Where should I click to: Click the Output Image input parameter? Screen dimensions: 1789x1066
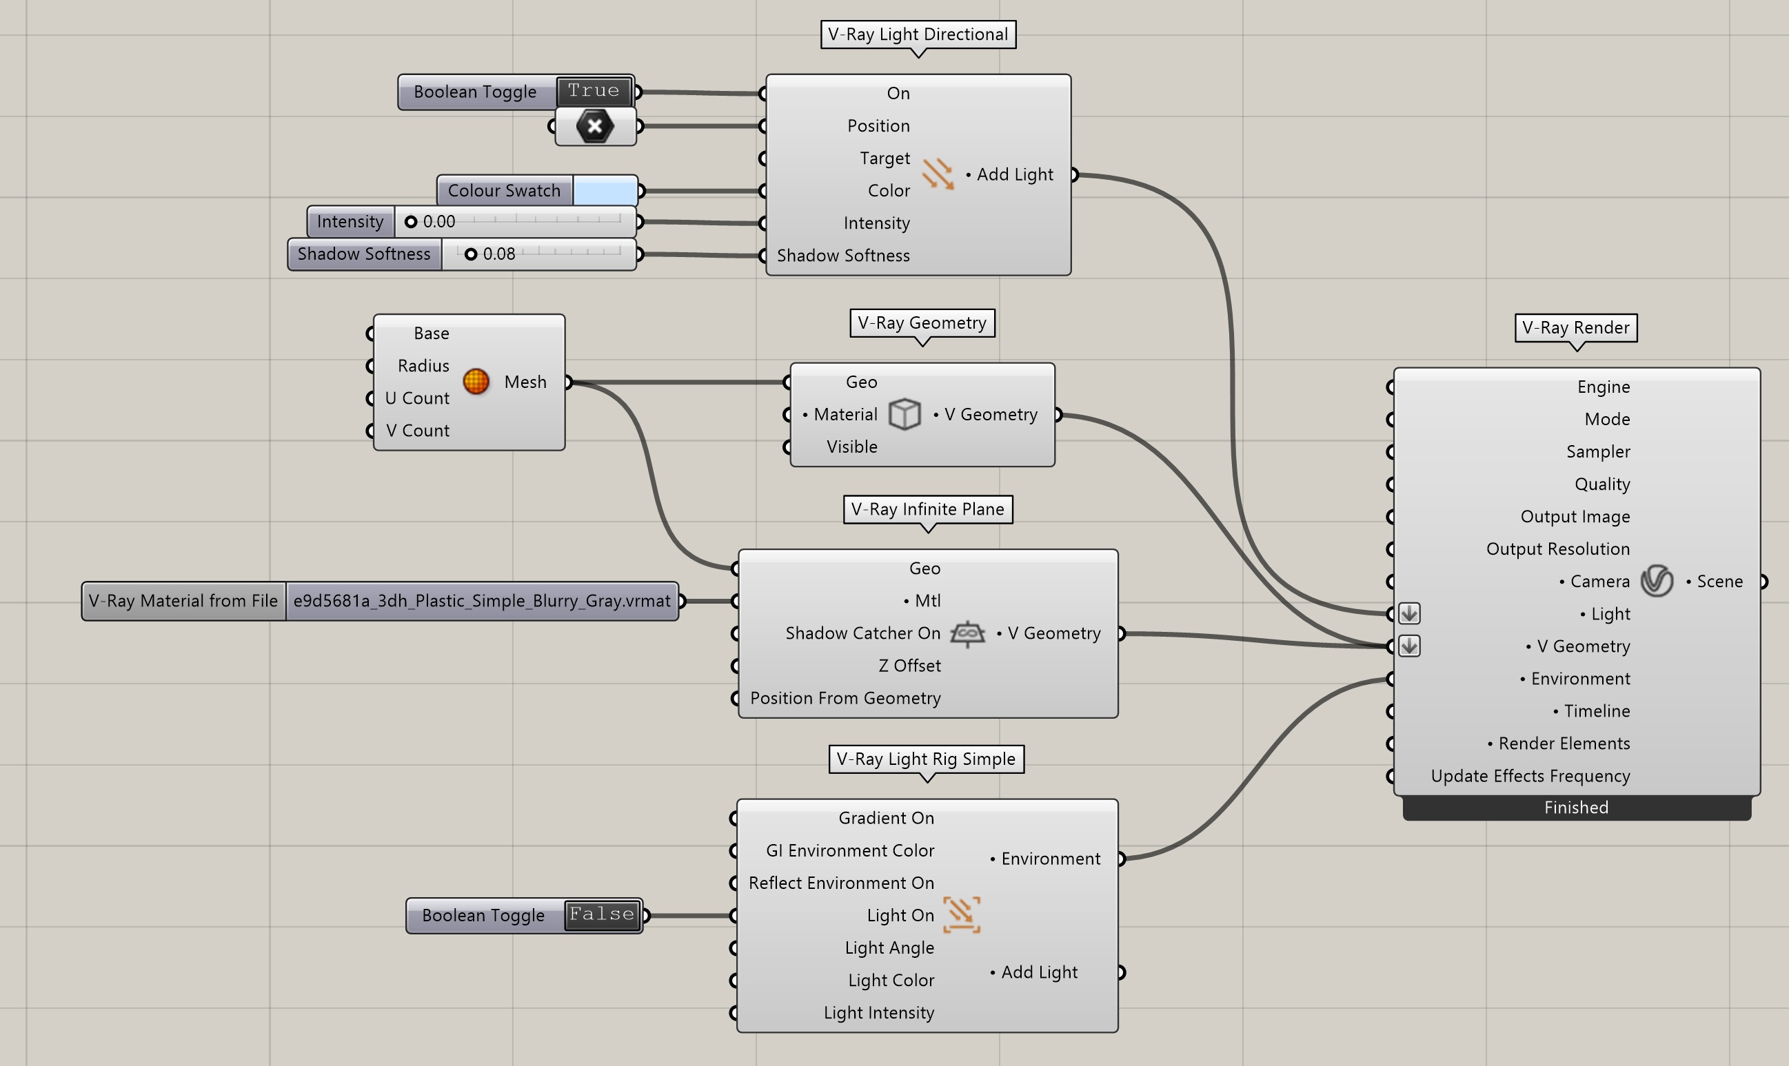point(1575,517)
